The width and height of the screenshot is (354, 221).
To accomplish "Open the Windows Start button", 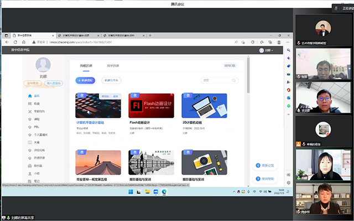I will tap(131, 192).
